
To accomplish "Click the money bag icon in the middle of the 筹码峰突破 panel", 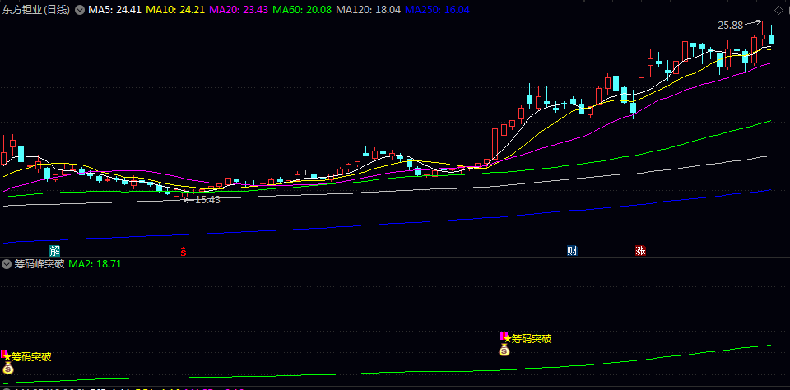I will click(504, 350).
